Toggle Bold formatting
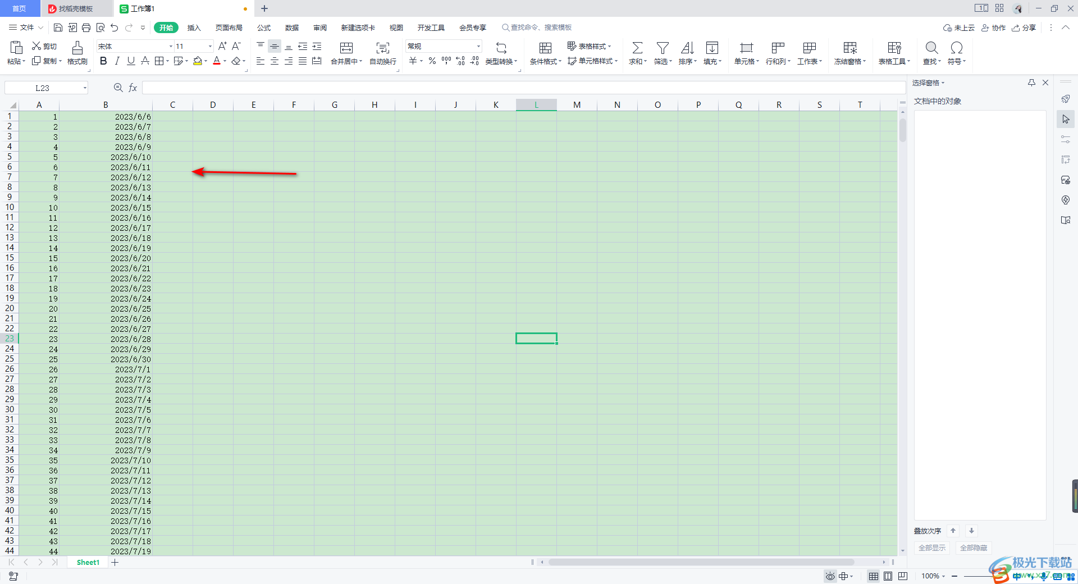Image resolution: width=1078 pixels, height=584 pixels. tap(103, 61)
